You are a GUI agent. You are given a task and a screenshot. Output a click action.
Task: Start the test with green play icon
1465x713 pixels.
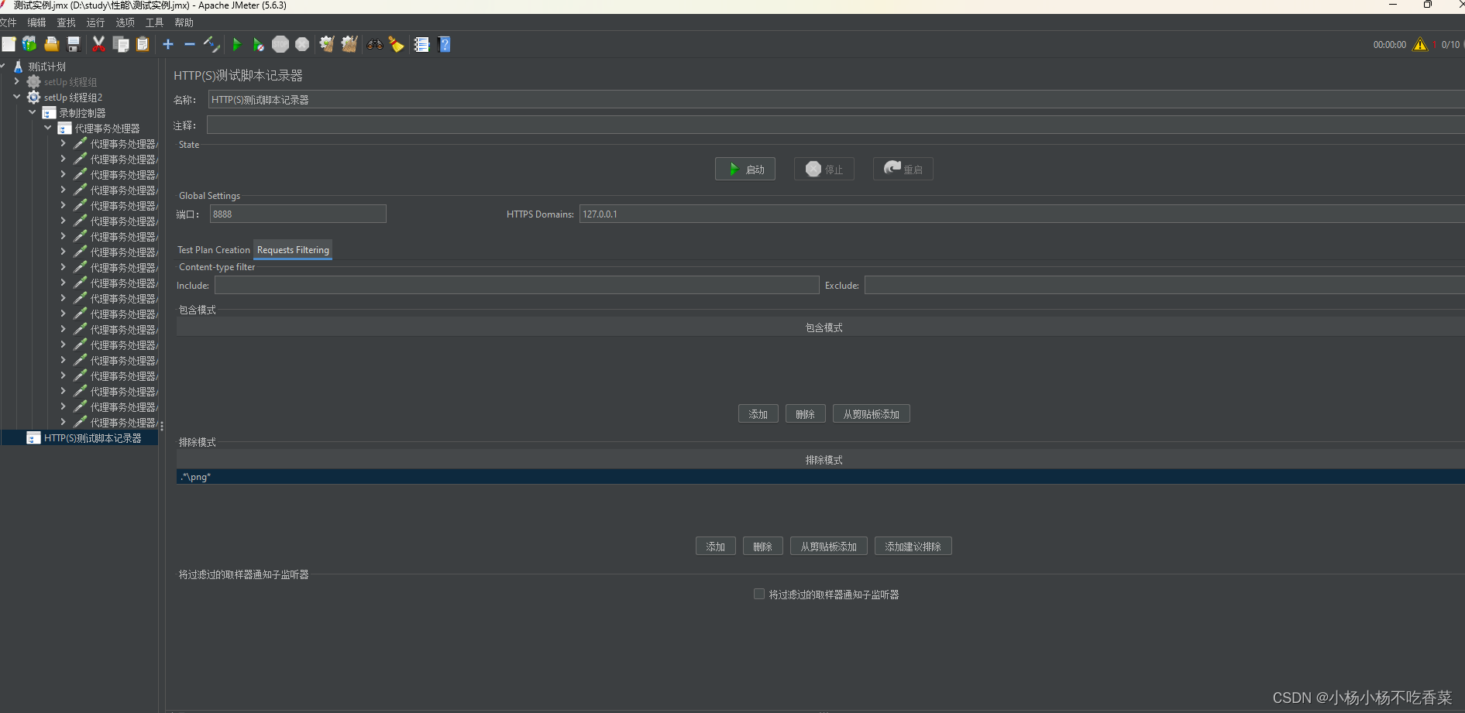(x=237, y=44)
